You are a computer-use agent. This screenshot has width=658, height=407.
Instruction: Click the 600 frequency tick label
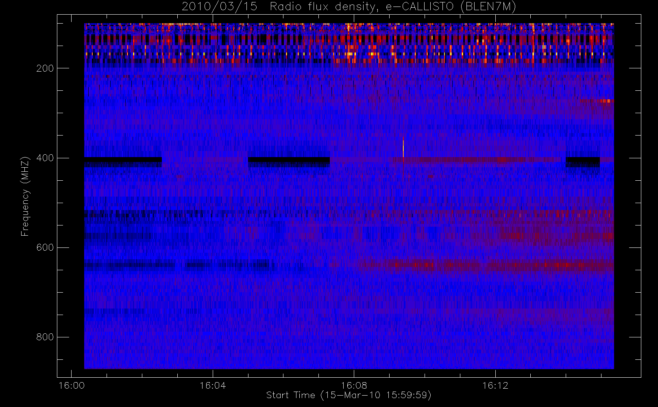pos(45,247)
